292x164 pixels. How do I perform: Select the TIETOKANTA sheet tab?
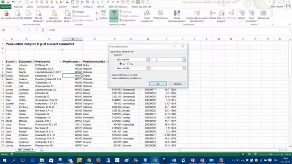[26, 150]
